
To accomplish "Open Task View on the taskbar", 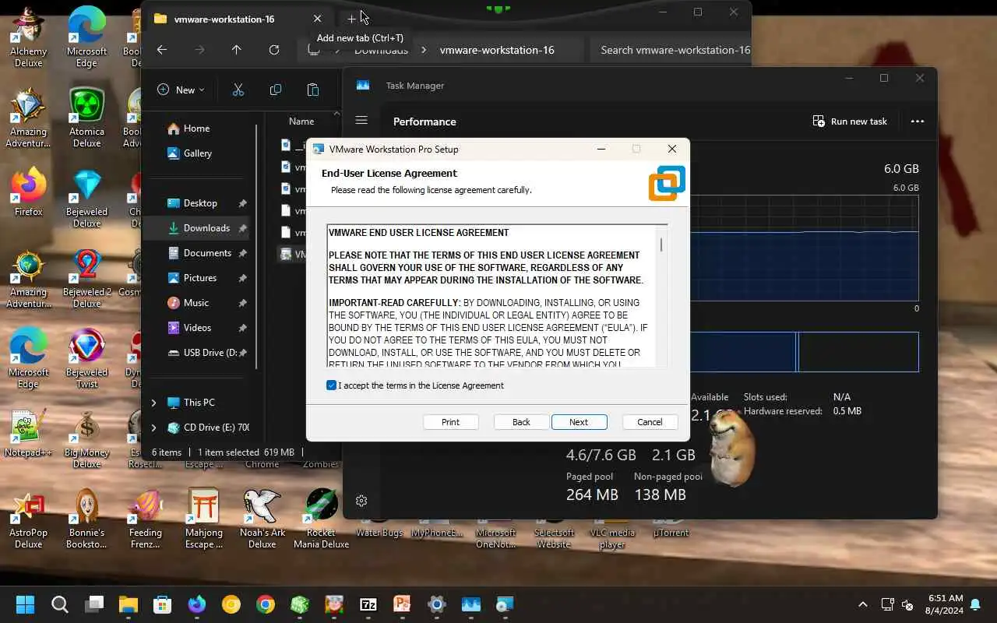I will point(95,604).
